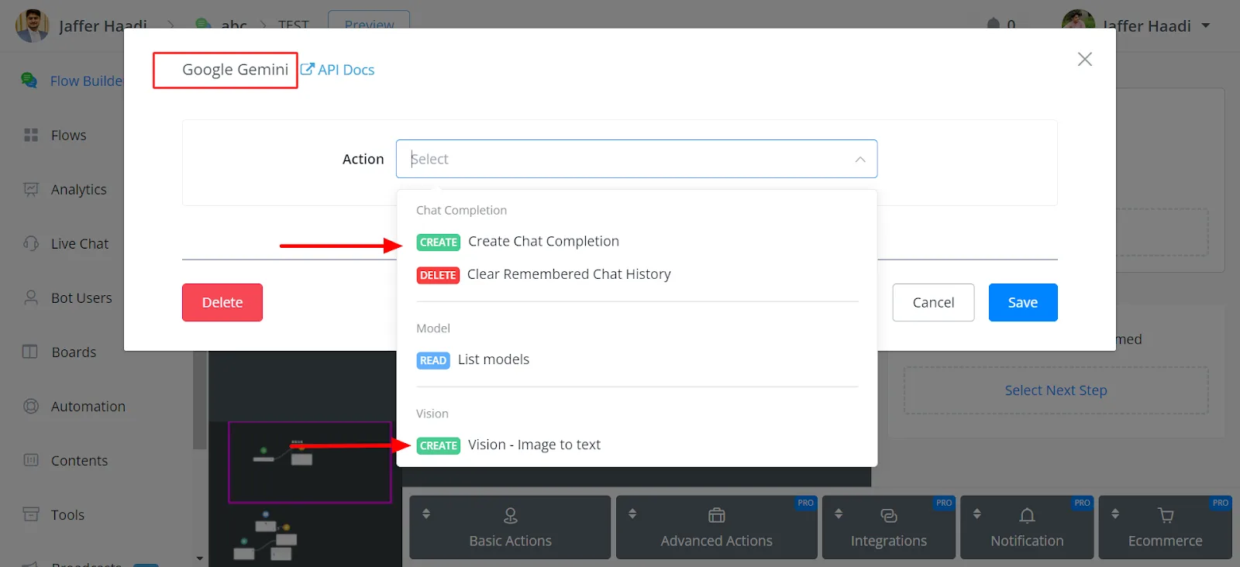Switch to the Ecommerce tab

click(1165, 527)
